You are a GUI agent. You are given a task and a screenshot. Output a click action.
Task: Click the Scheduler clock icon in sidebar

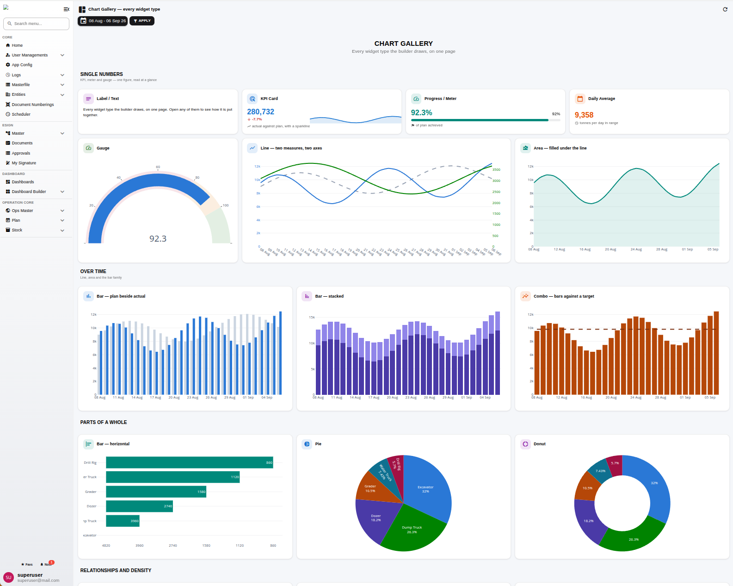coord(8,114)
